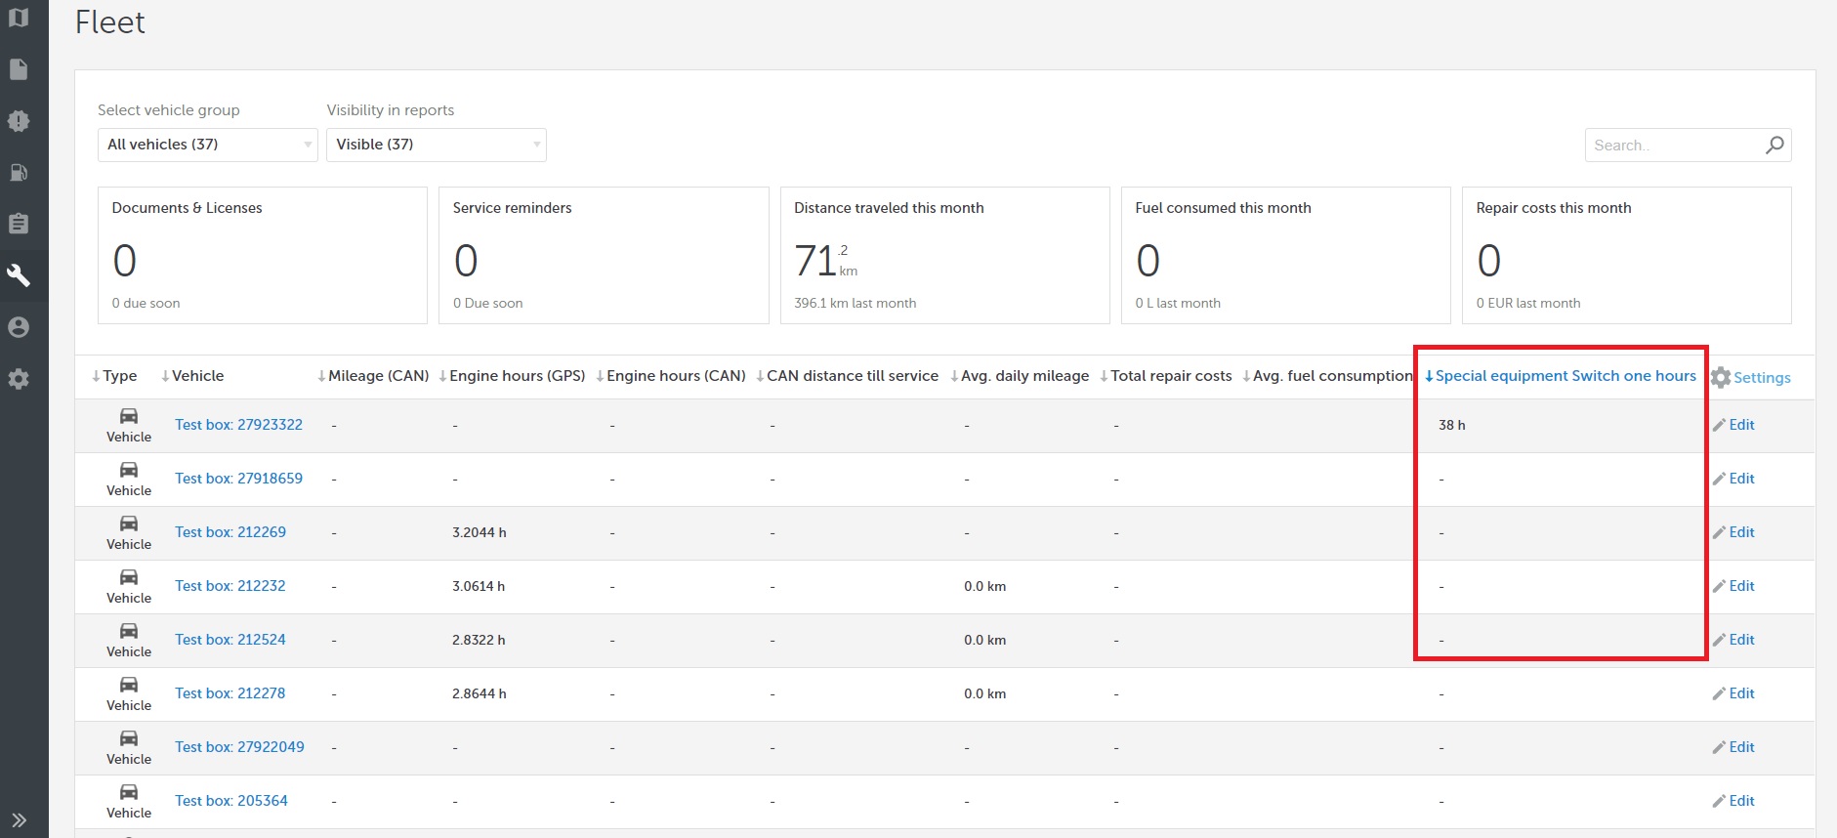Select 396.1 km last month text

(856, 303)
